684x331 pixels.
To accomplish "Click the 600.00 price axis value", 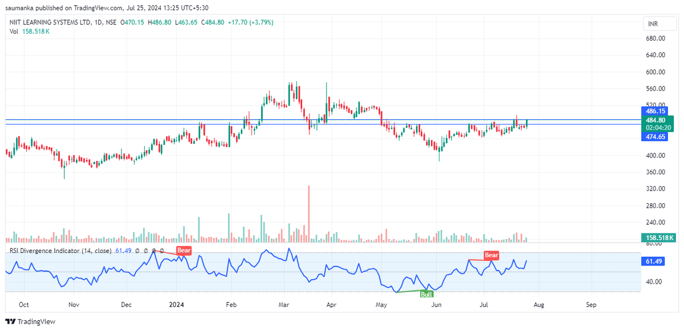I will 655,72.
